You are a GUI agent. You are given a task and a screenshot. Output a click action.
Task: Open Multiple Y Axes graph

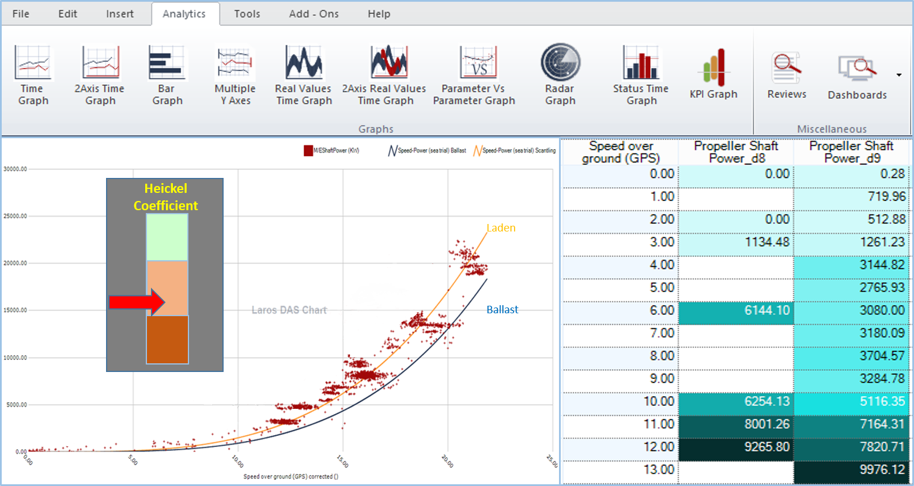pos(235,75)
